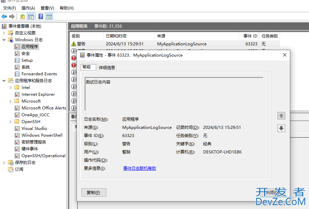Select 密钥管理服务 log
This screenshot has width=309, height=209.
[34, 142]
